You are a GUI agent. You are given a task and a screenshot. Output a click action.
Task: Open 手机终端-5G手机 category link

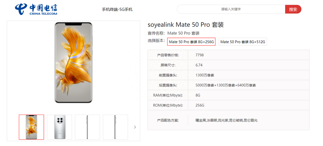tap(117, 9)
